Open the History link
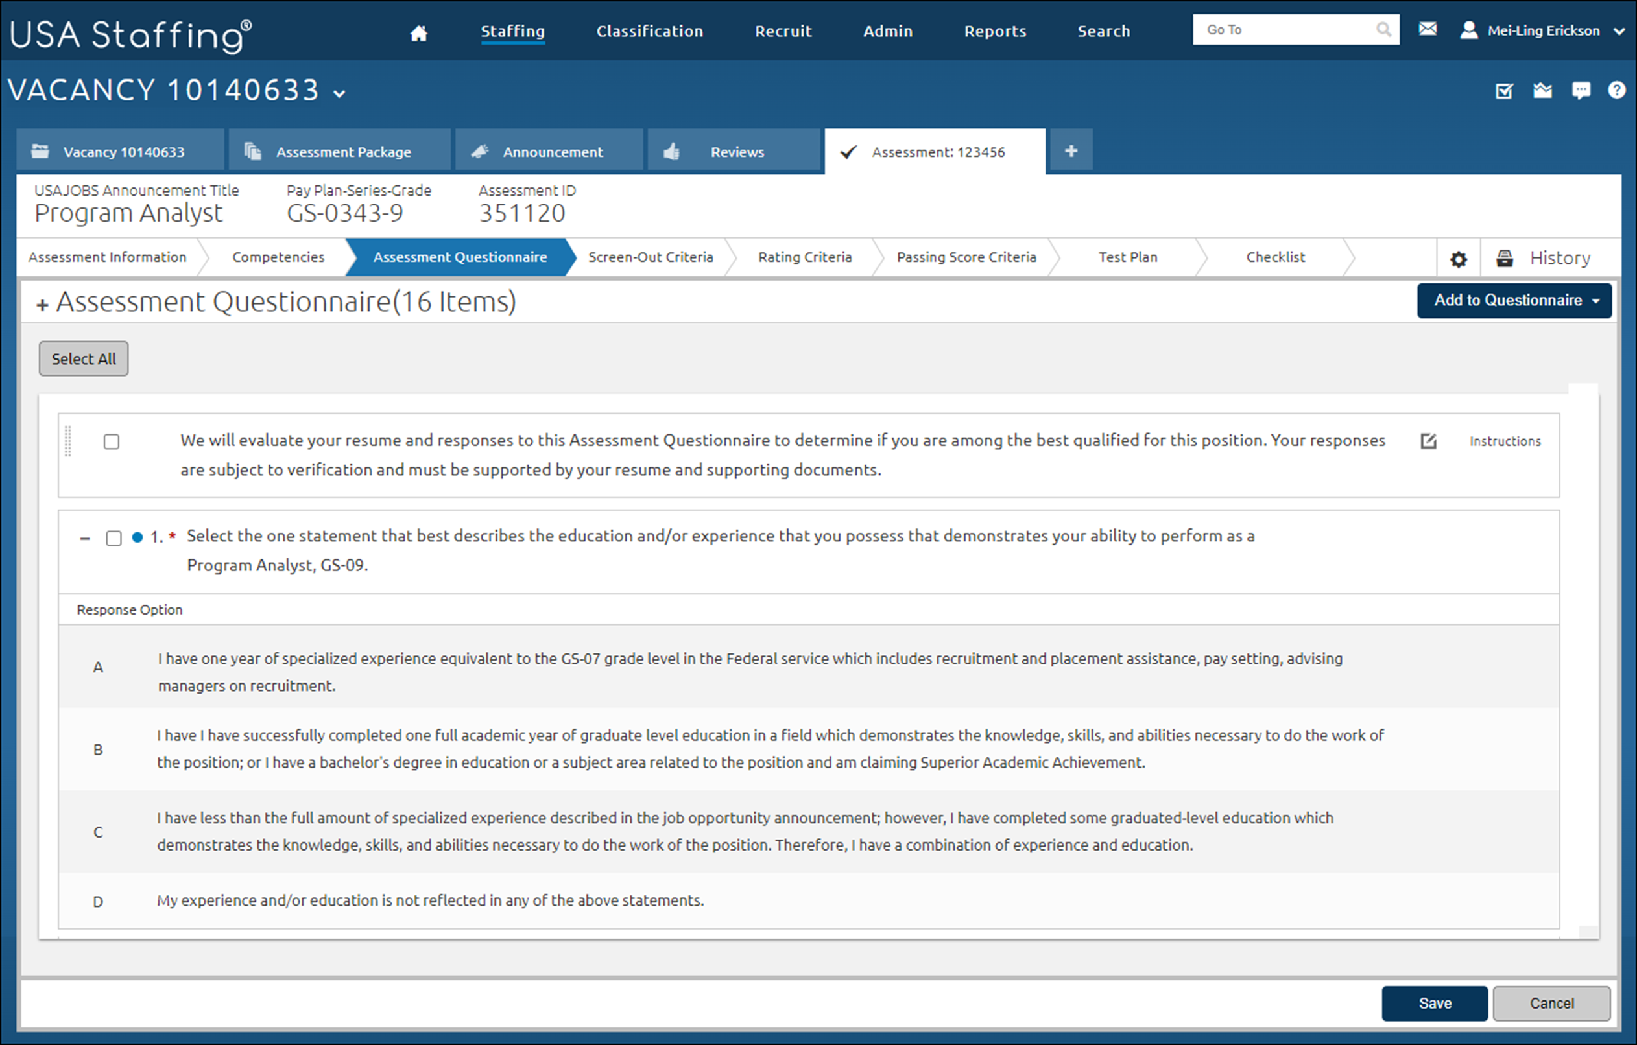The width and height of the screenshot is (1637, 1045). (x=1560, y=258)
